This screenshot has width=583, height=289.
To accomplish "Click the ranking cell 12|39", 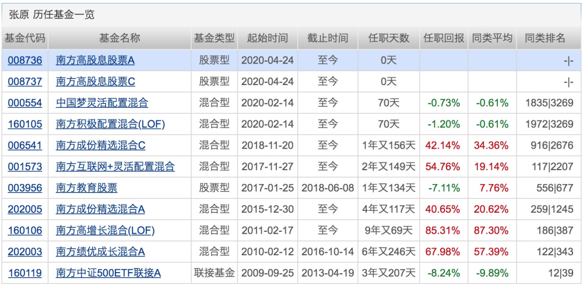I will pyautogui.click(x=561, y=273).
